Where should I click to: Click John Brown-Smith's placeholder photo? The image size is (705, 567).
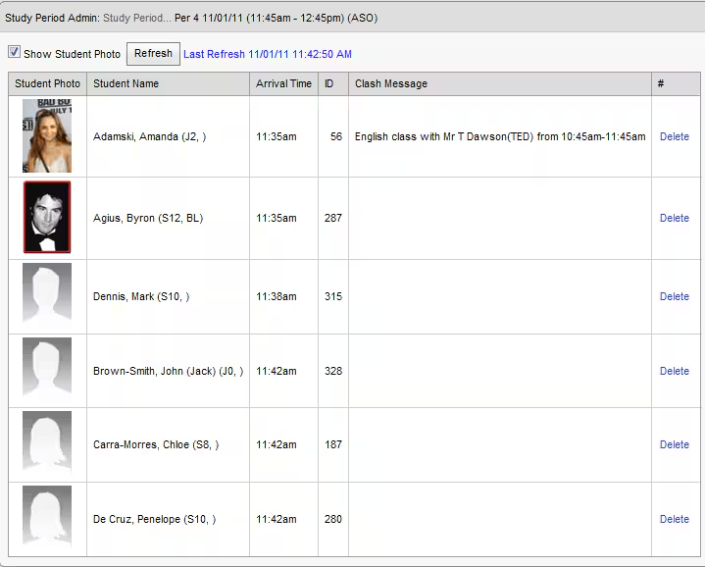point(47,367)
